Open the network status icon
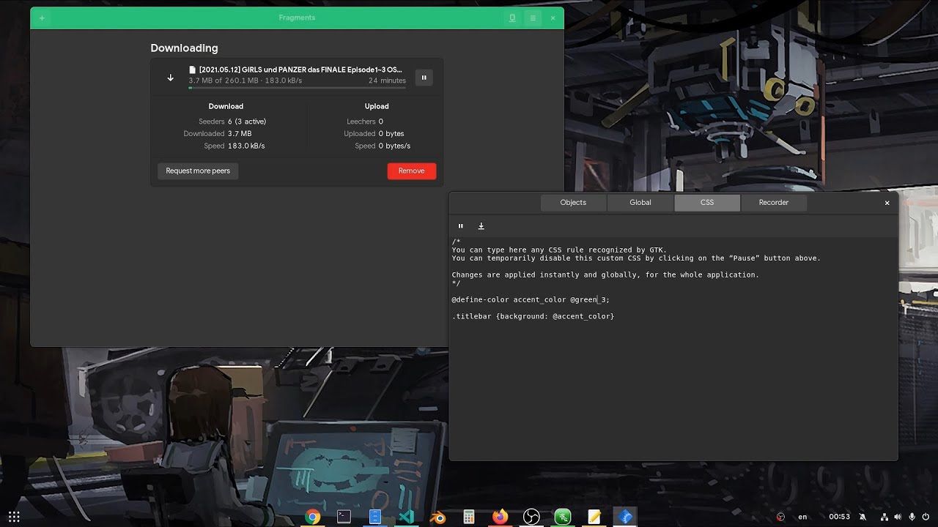938x527 pixels. pyautogui.click(x=884, y=517)
